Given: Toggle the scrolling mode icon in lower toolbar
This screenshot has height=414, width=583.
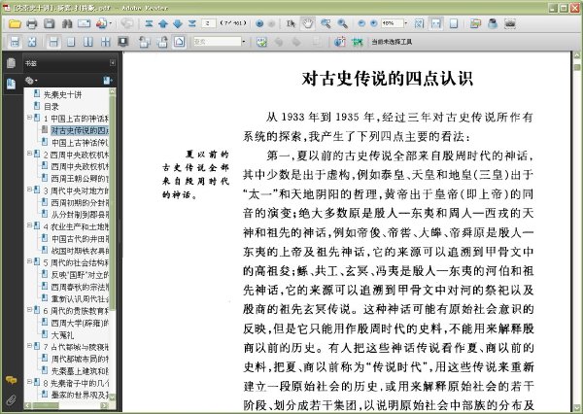Looking at the screenshot, I should 15,42.
